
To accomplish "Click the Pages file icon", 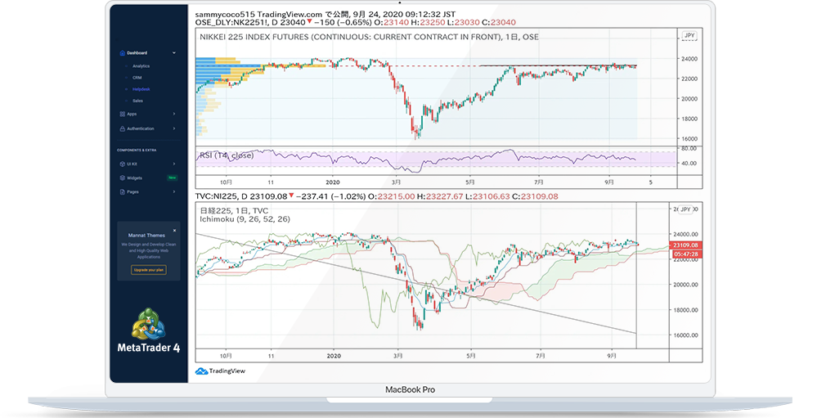I will (x=122, y=192).
